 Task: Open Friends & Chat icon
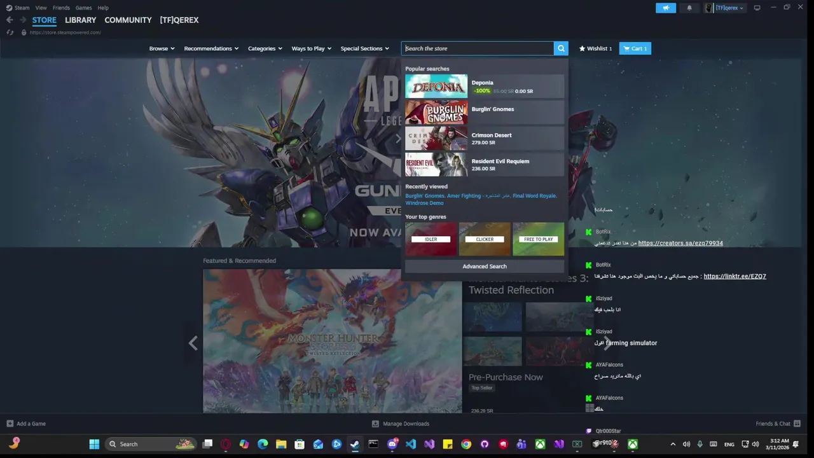click(x=797, y=424)
